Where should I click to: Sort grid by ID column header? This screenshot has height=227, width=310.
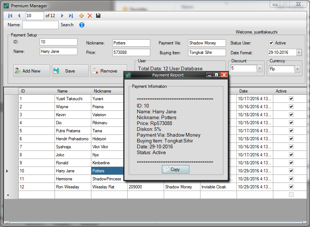point(37,91)
